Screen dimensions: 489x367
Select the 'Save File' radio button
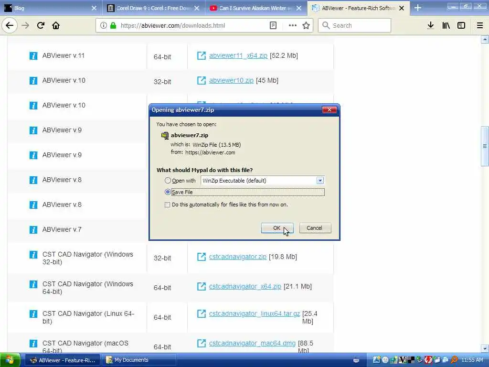(x=168, y=192)
